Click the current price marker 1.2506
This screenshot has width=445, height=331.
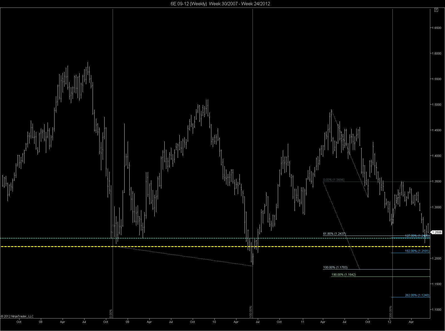pos(436,232)
